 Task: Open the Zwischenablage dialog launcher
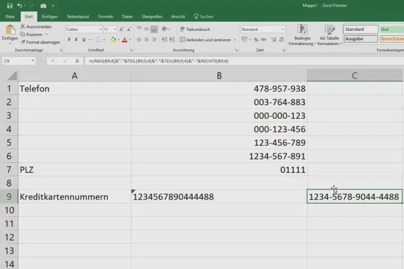61,50
